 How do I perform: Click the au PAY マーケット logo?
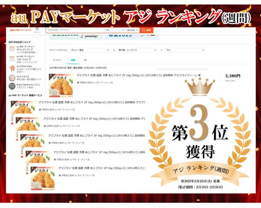coord(21,30)
